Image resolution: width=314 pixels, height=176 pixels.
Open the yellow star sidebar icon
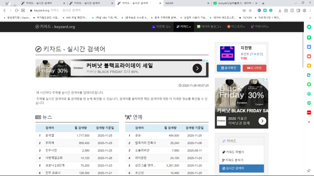click(x=309, y=66)
